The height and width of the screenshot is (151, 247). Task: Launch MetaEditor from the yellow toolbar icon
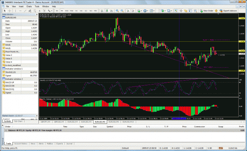click(216, 11)
